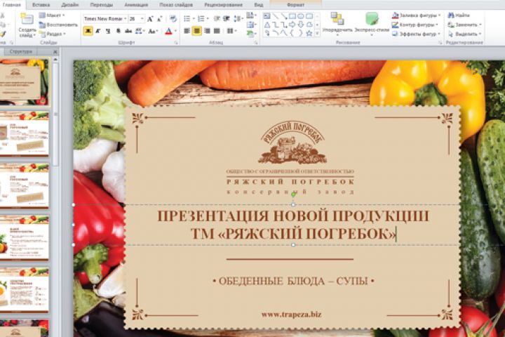Select the rounded rectangle shape
This screenshot has width=505, height=337.
309,16
